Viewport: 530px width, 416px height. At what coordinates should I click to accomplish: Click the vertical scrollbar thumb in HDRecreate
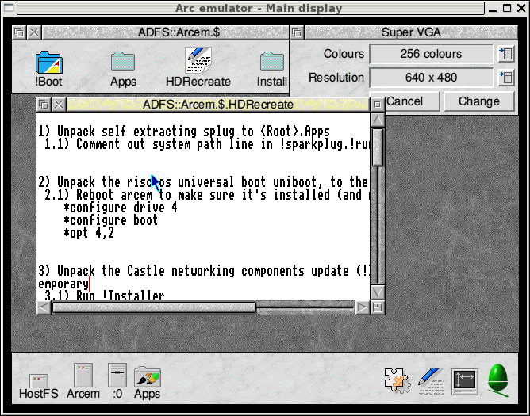[x=378, y=147]
